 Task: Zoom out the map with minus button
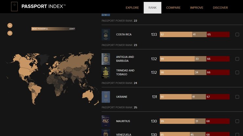click(10, 33)
